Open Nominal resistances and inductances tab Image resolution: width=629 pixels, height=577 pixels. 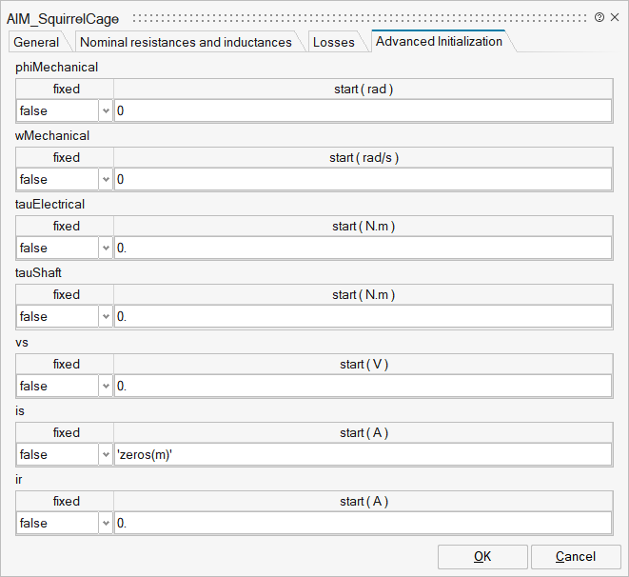[186, 42]
